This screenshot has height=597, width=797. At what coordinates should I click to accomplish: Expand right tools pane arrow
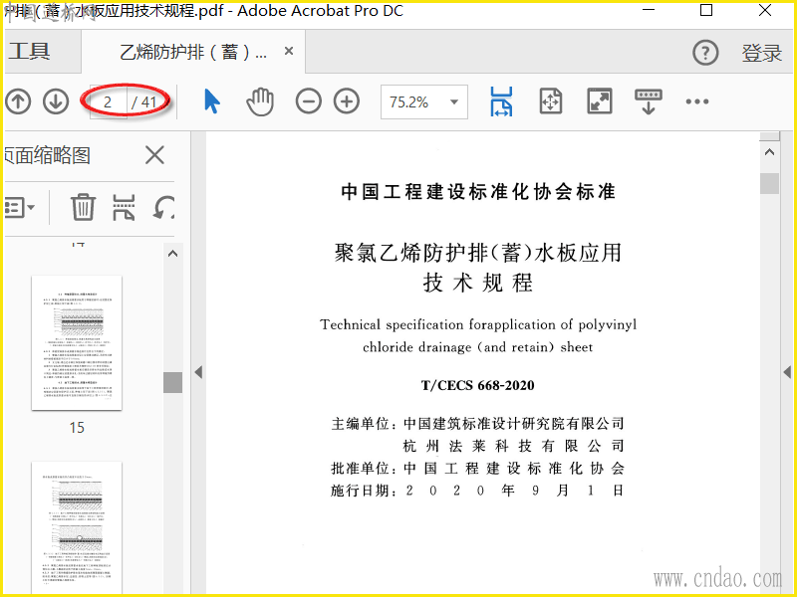tap(787, 372)
